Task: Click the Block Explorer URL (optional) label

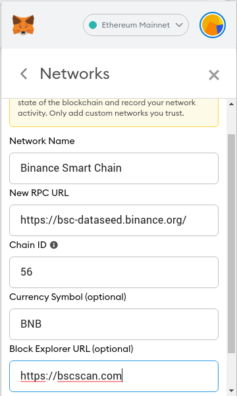Action: coord(71,349)
